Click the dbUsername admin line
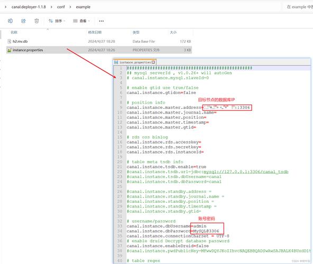This screenshot has width=313, height=264. click(167, 226)
